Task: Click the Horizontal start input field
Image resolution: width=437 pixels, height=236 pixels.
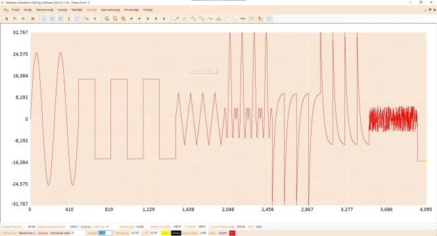Action: [78, 233]
